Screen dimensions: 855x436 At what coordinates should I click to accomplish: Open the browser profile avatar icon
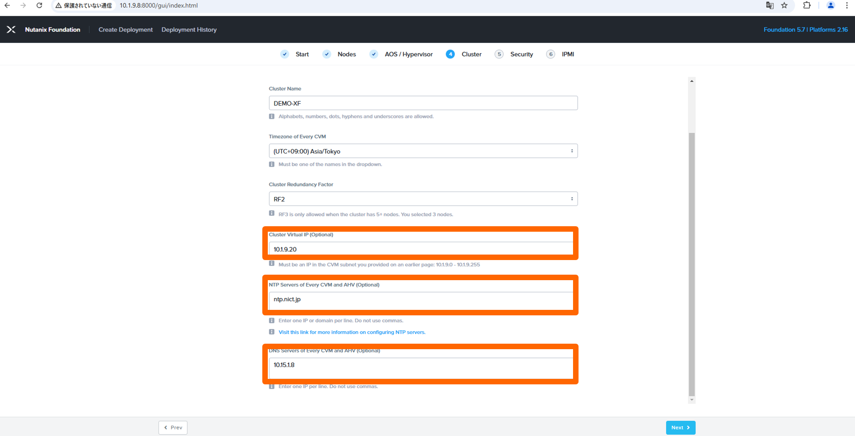click(x=830, y=5)
